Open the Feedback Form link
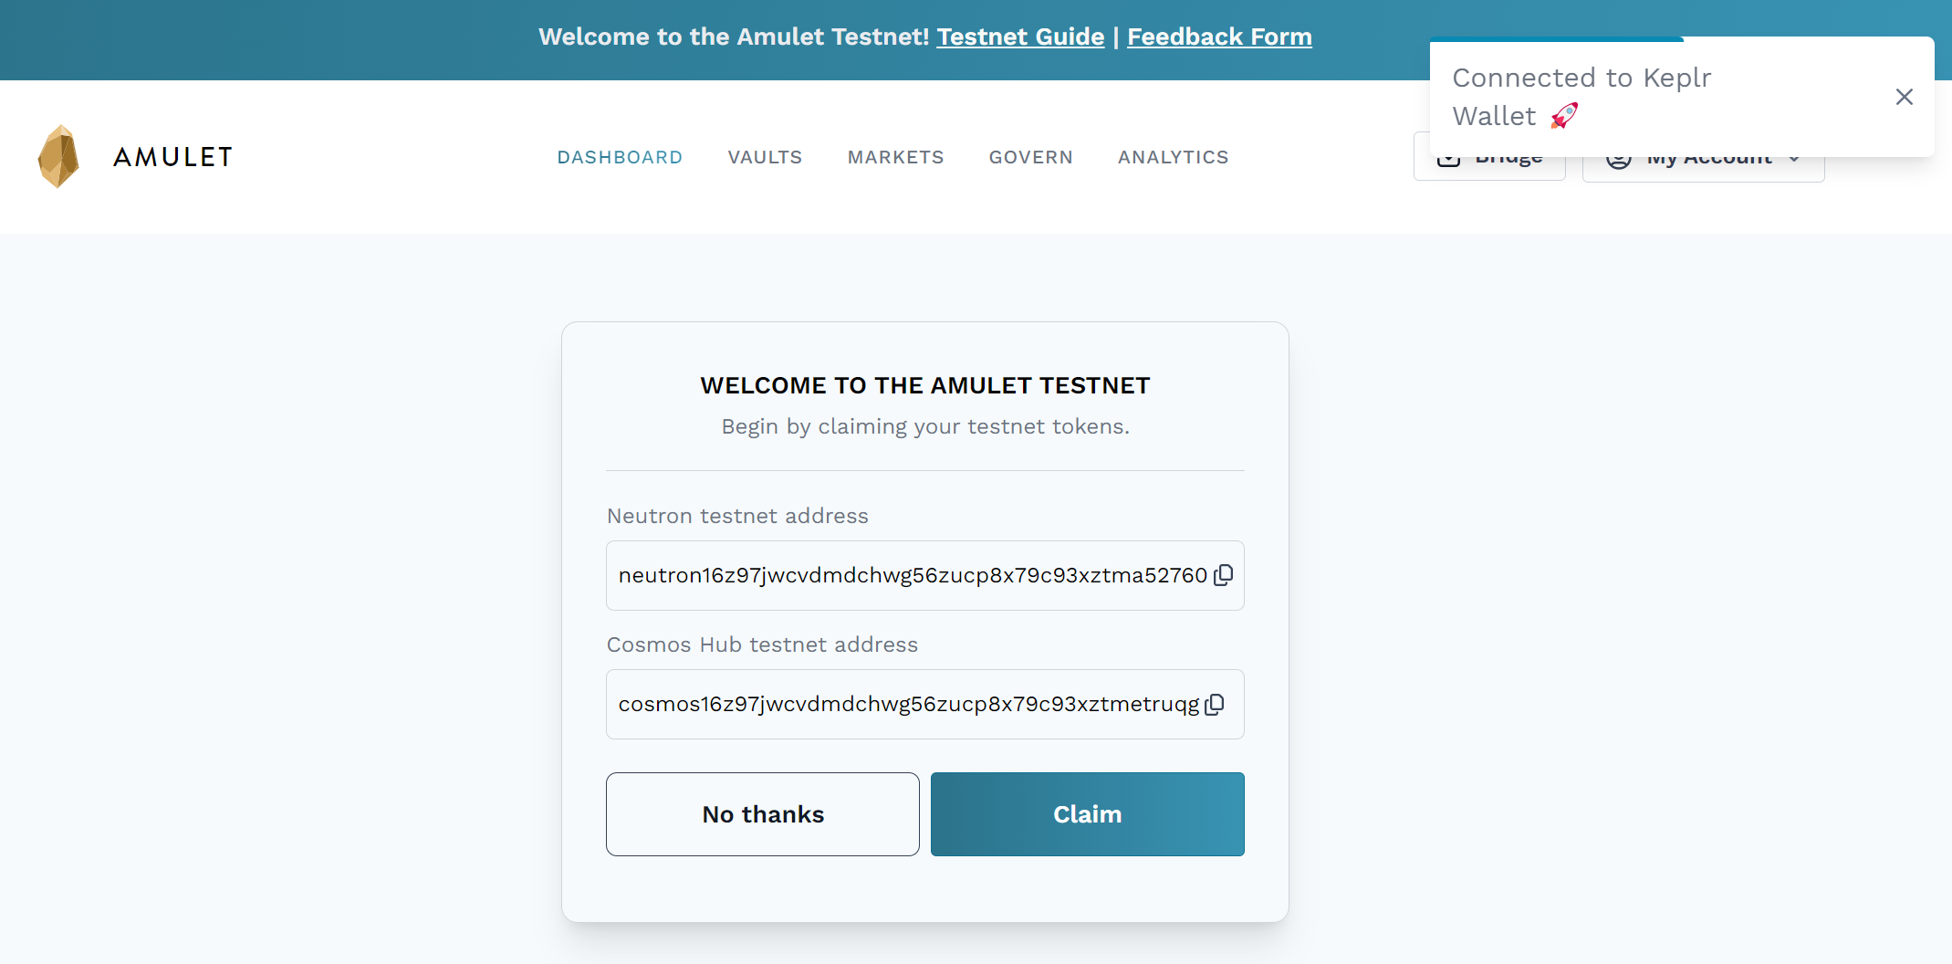 coord(1219,37)
